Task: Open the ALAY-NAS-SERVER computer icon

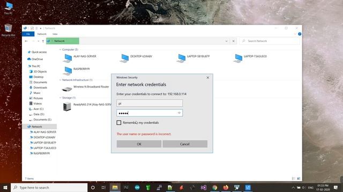Action: pos(68,58)
